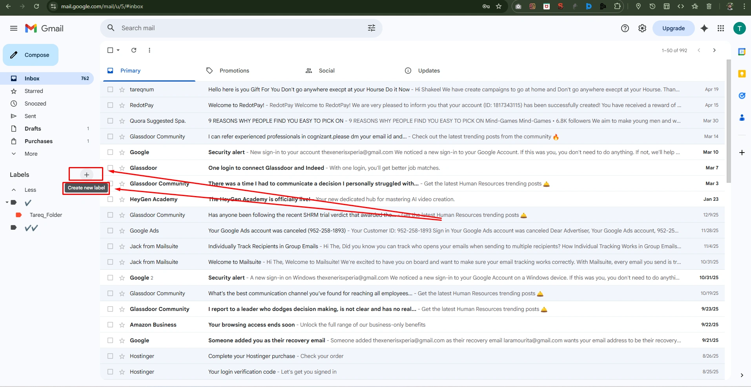Switch to the Updates tab
Image resolution: width=751 pixels, height=387 pixels.
429,71
